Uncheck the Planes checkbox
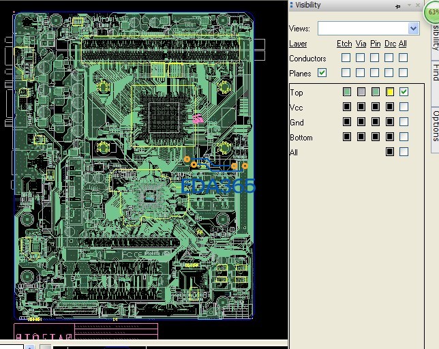The image size is (439, 349). tap(322, 73)
